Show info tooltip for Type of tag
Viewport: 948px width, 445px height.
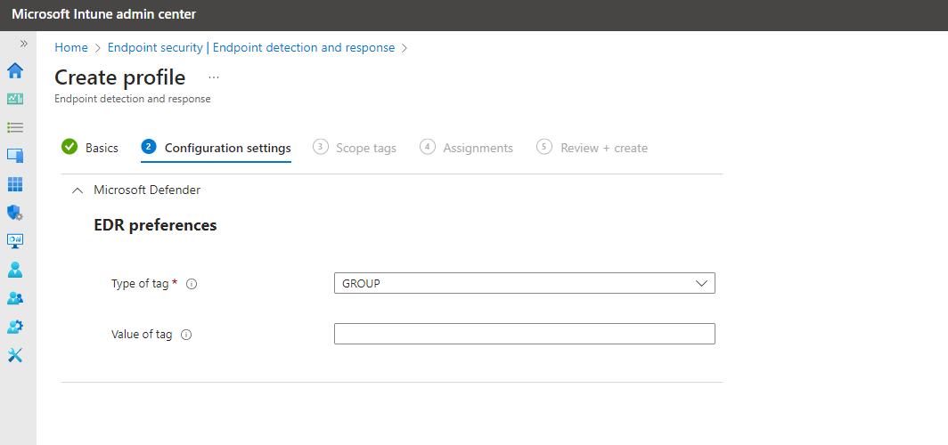(192, 284)
